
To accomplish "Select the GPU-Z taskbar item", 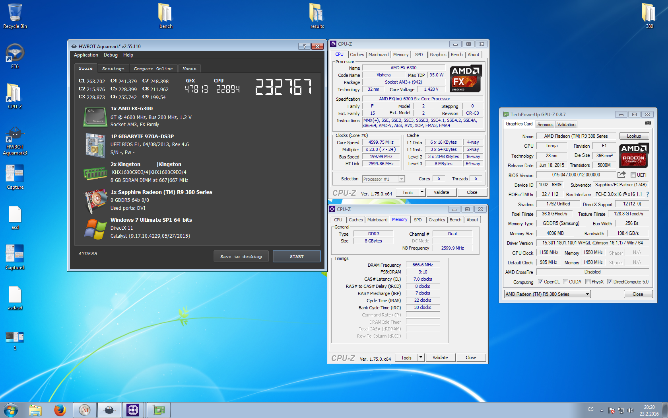I will [159, 410].
